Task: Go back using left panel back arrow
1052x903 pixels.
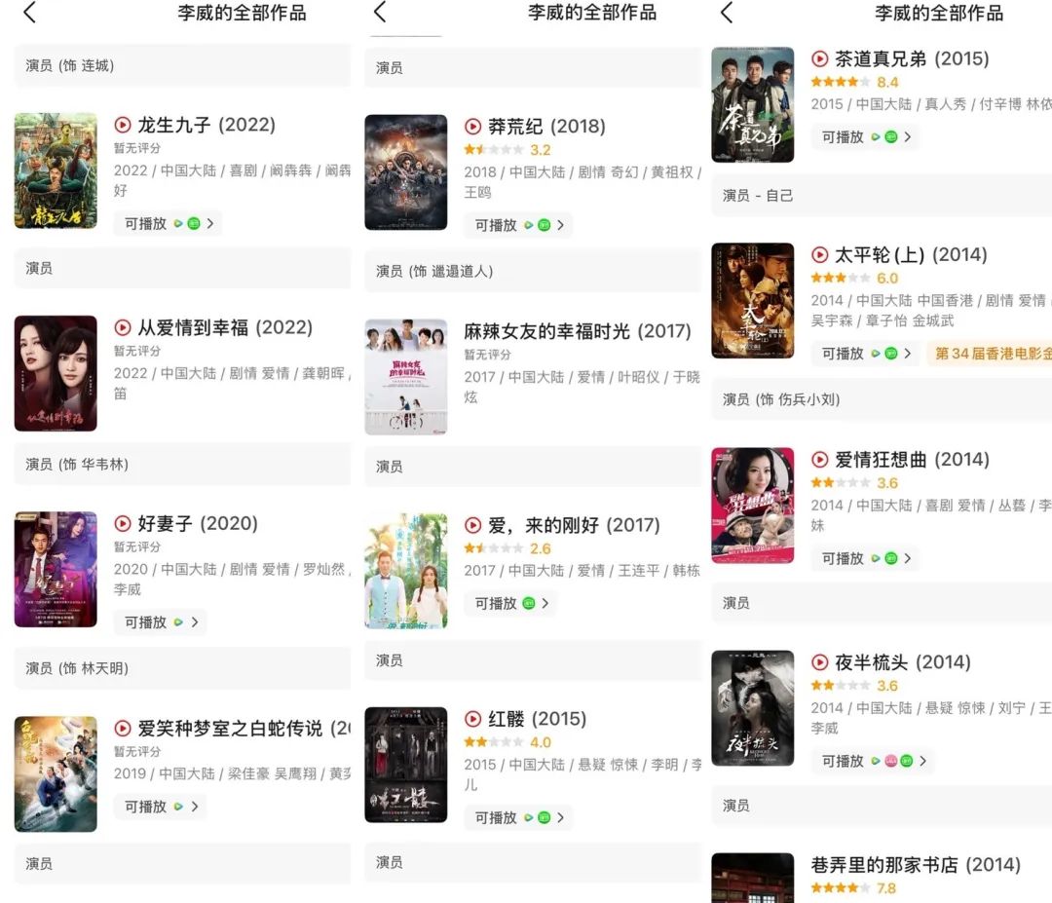Action: (29, 12)
